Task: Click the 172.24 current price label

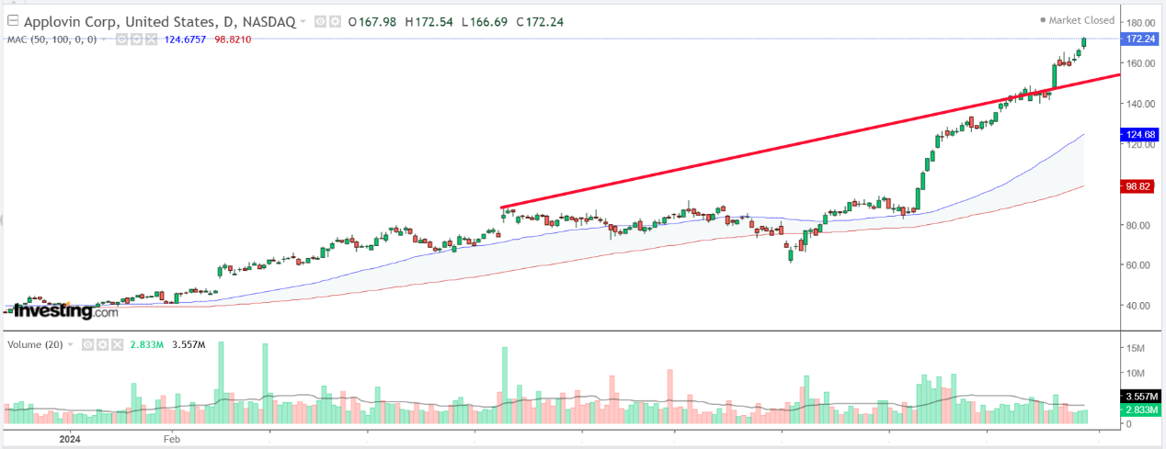Action: (1140, 39)
